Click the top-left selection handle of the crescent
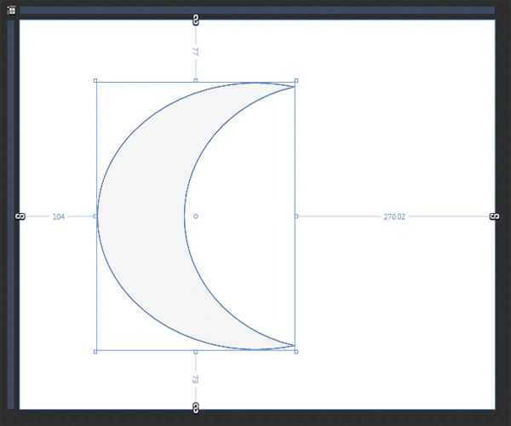Screen dimensions: 511x426 tap(95, 80)
